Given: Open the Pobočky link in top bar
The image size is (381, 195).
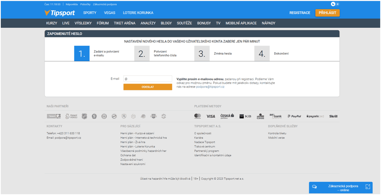Looking at the screenshot, I should pos(85,4).
